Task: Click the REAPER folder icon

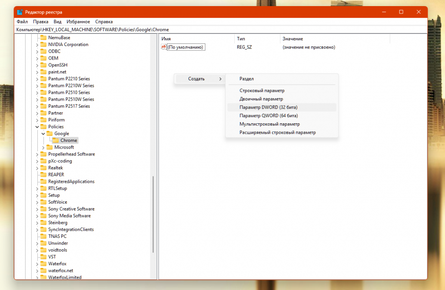Action: 43,175
